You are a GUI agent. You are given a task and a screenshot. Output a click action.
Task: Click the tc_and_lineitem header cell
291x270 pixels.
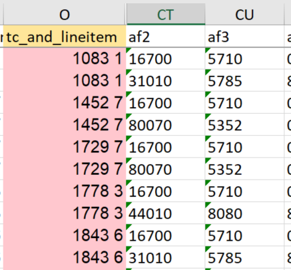pos(65,37)
